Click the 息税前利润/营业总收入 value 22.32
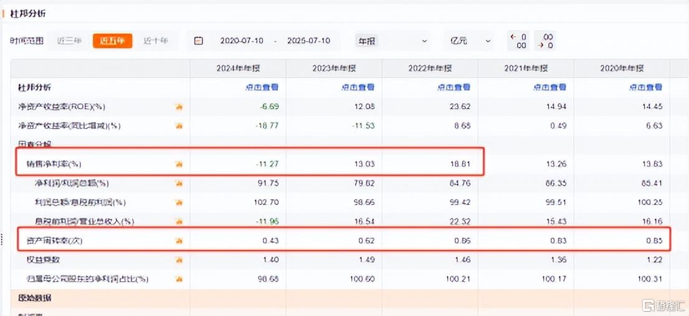Image resolution: width=689 pixels, height=316 pixels. (x=462, y=221)
